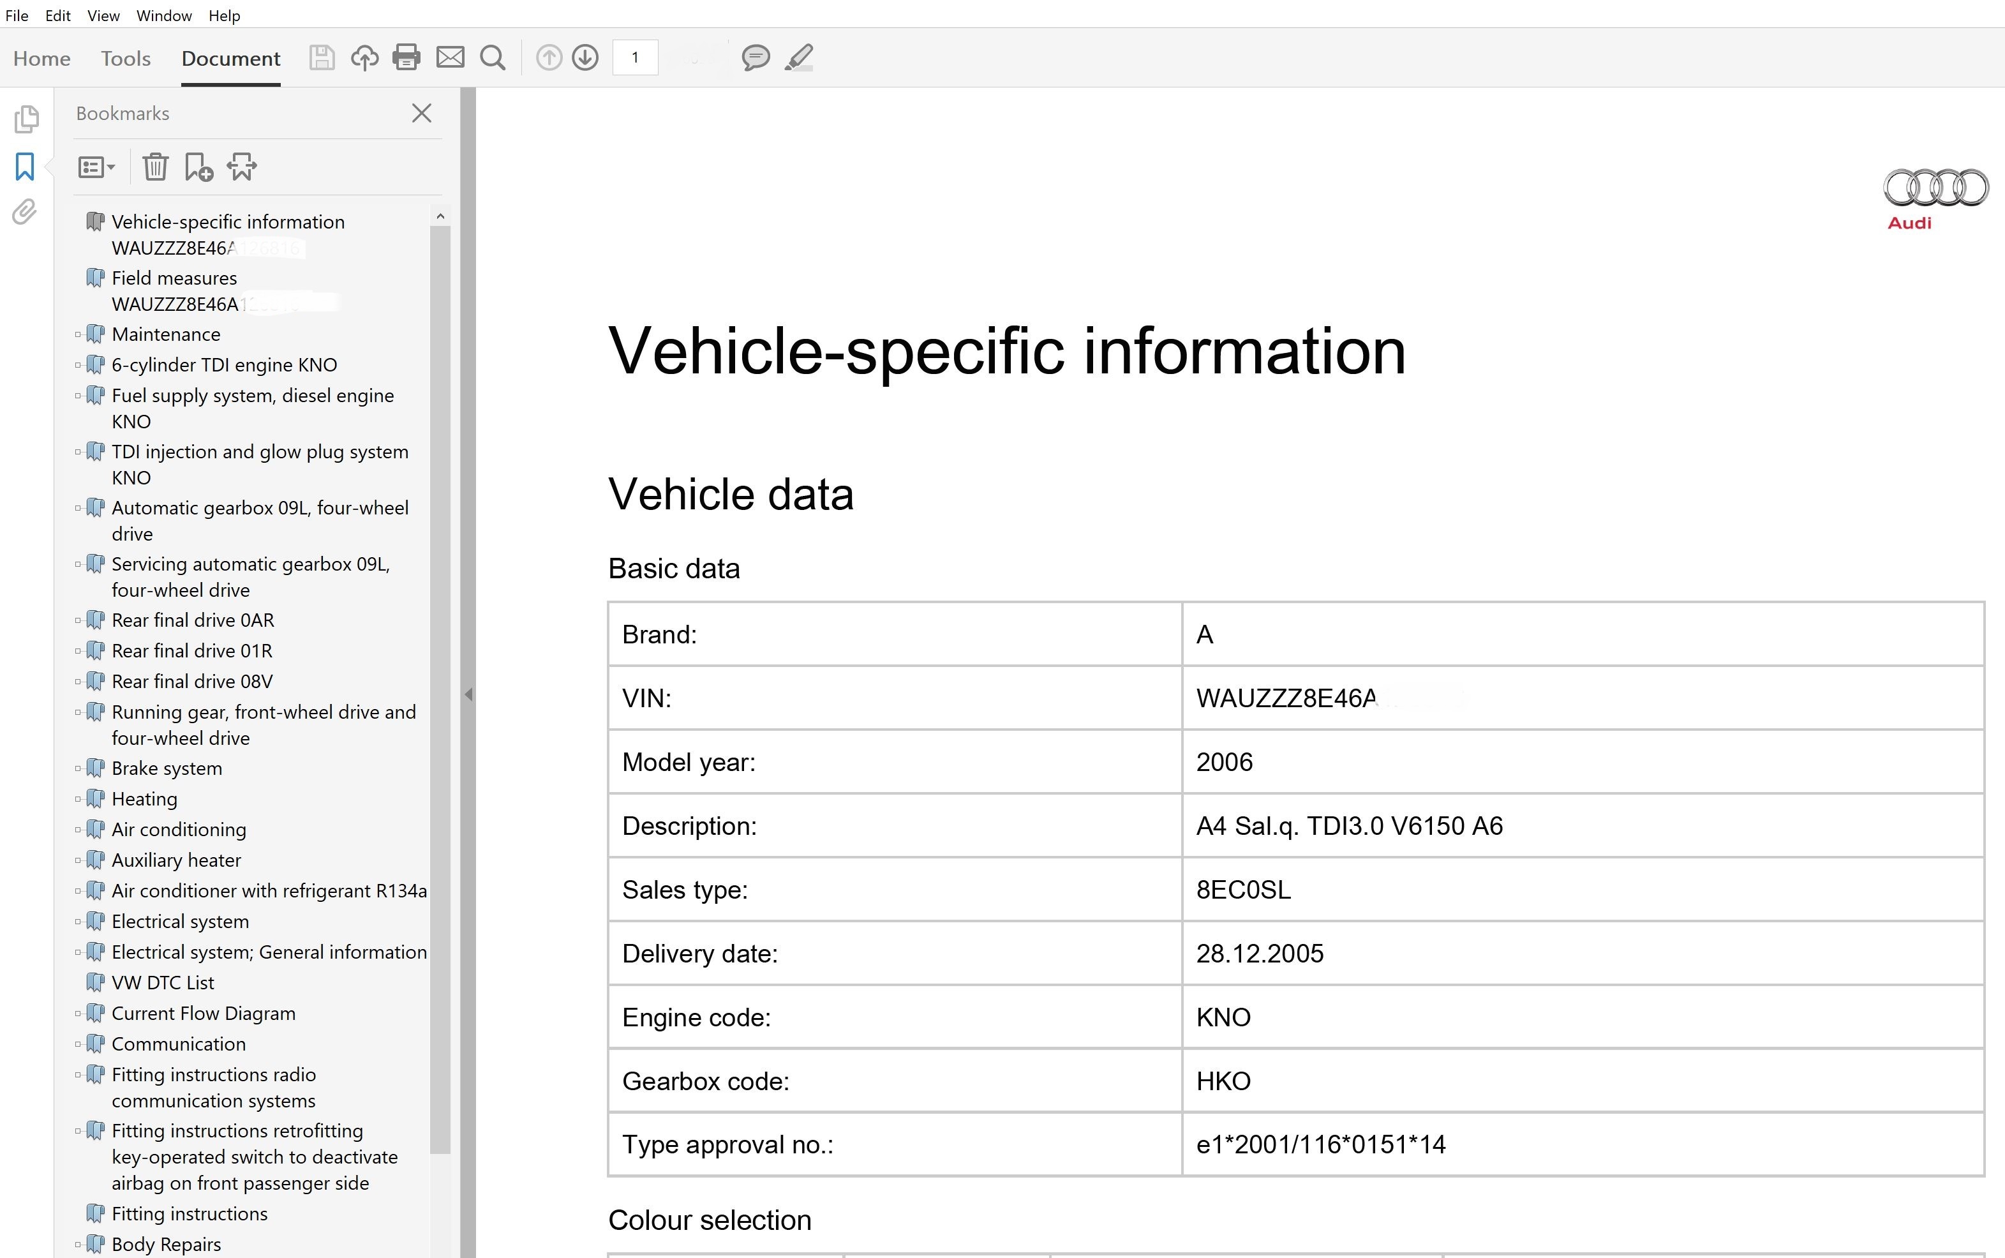Open page thumbnails panel icon
2005x1258 pixels.
[26, 119]
